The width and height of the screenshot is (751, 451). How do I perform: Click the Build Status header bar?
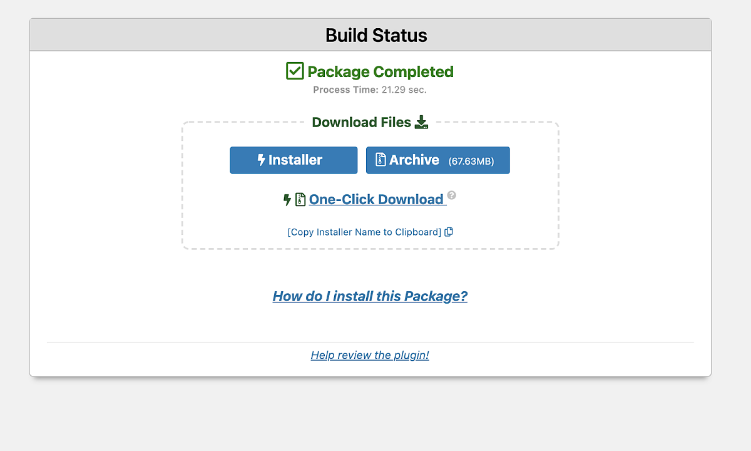[x=370, y=34]
